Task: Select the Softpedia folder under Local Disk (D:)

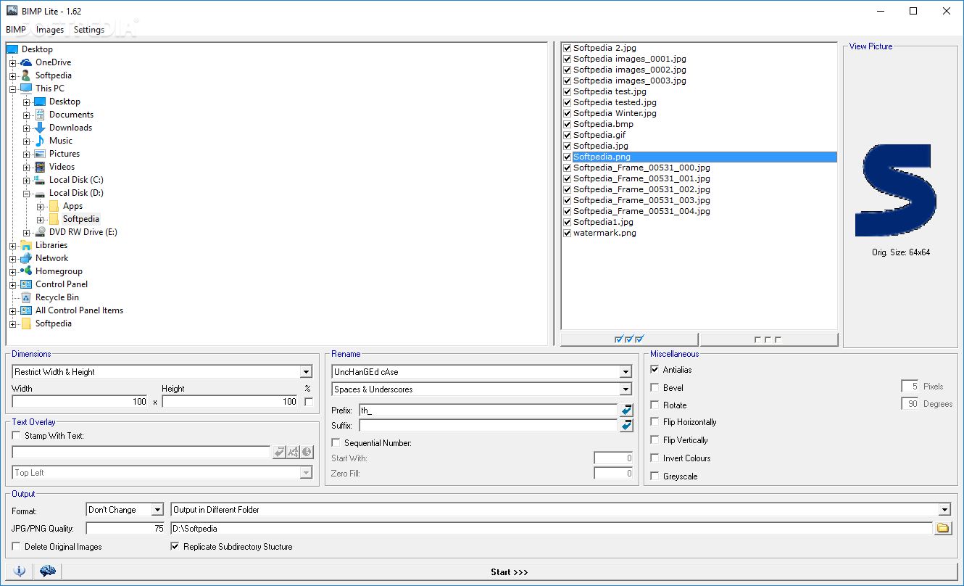Action: pos(81,219)
